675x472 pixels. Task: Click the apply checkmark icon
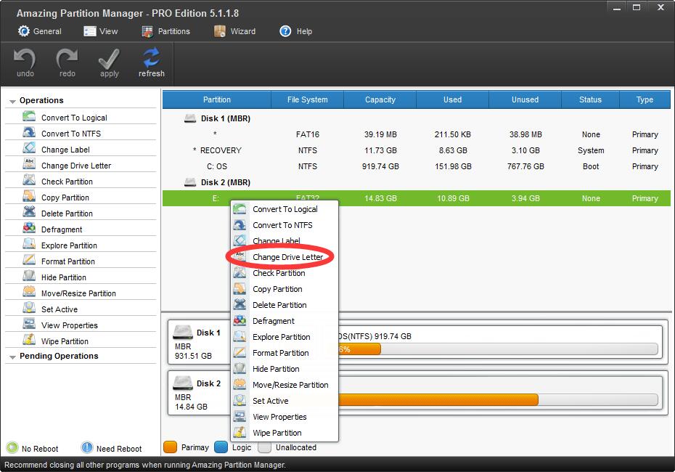tap(109, 58)
